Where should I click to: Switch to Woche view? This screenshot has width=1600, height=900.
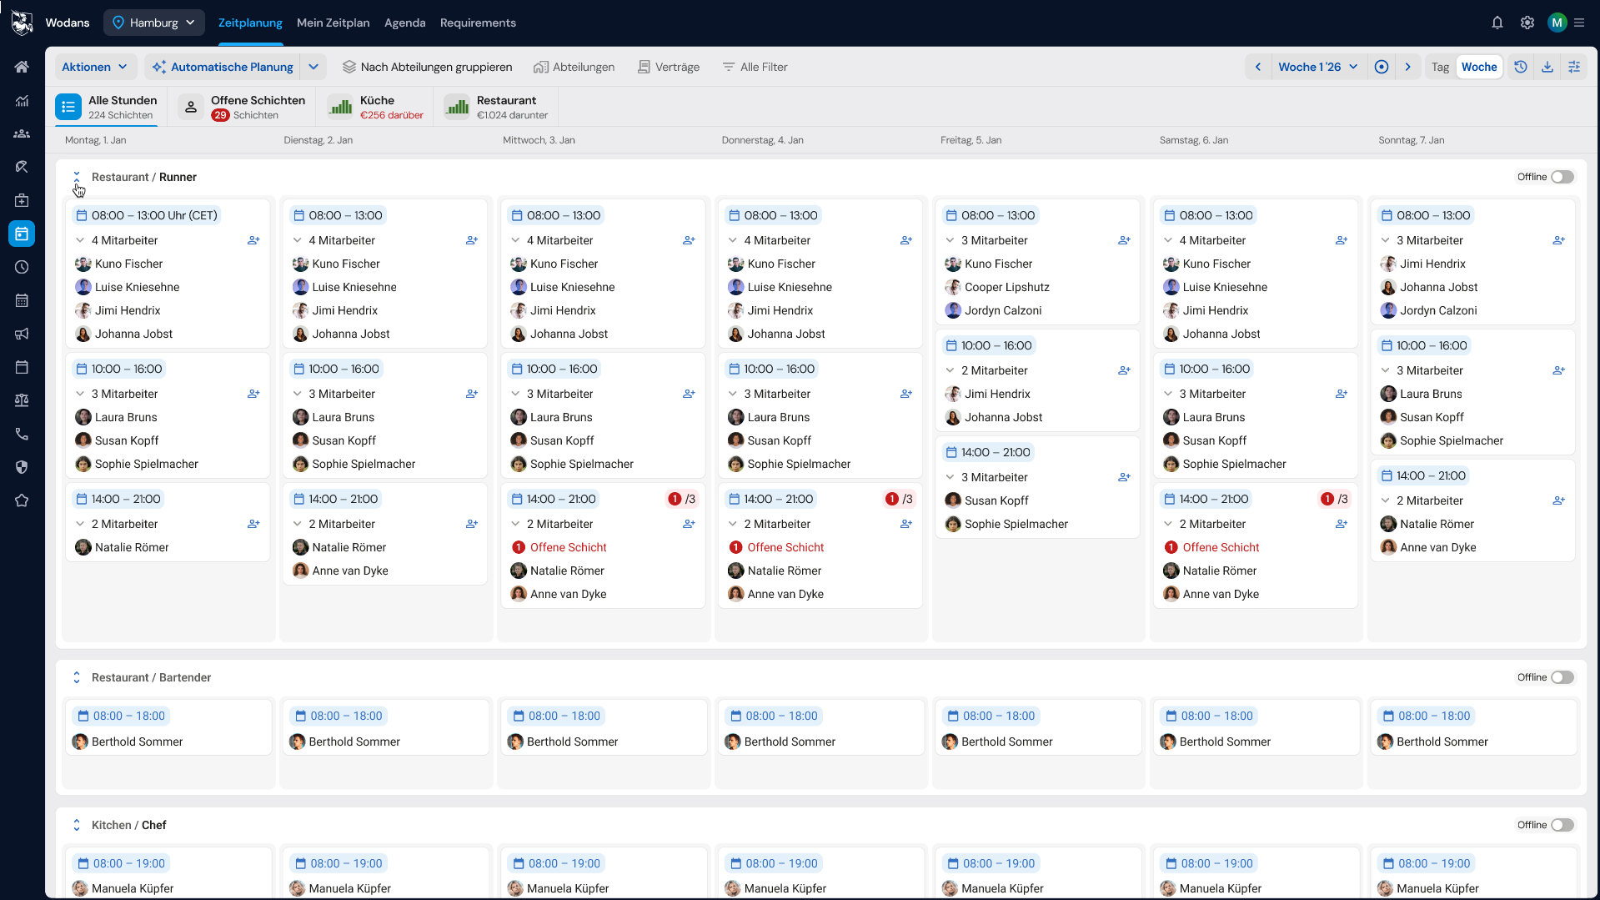click(1479, 67)
